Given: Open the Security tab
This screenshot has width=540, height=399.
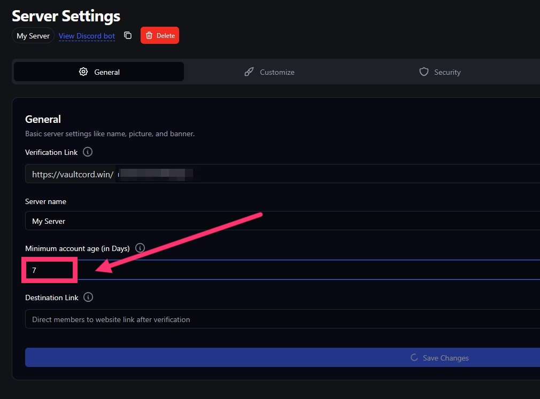Looking at the screenshot, I should point(440,72).
